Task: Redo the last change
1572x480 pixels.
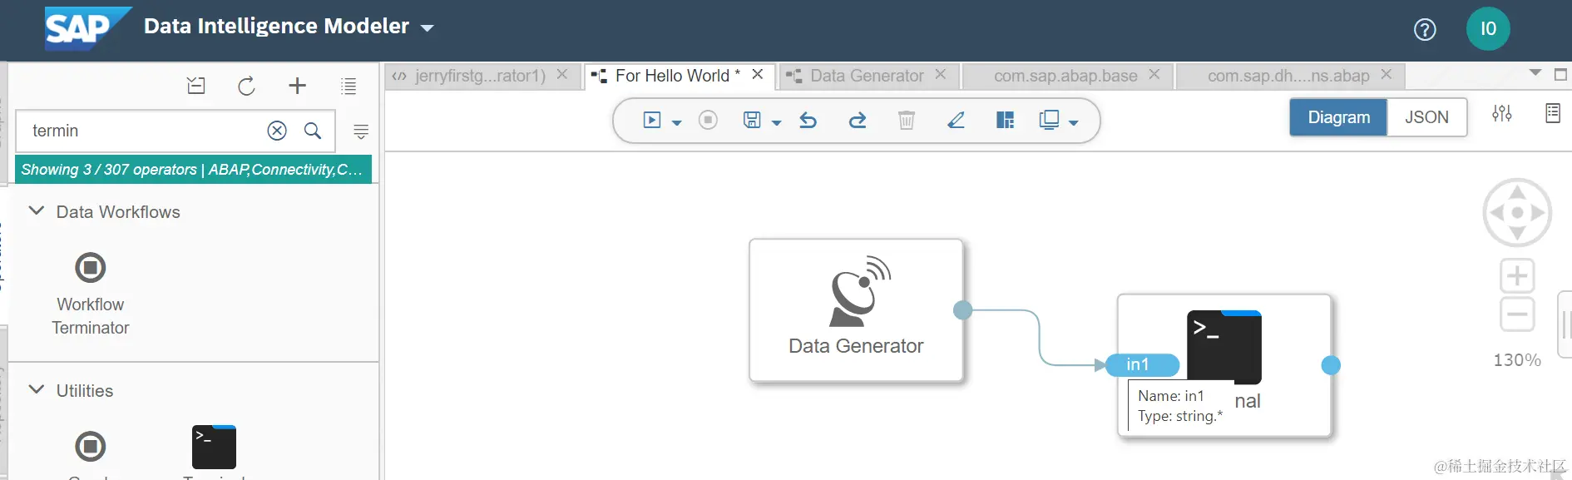Action: [x=858, y=121]
